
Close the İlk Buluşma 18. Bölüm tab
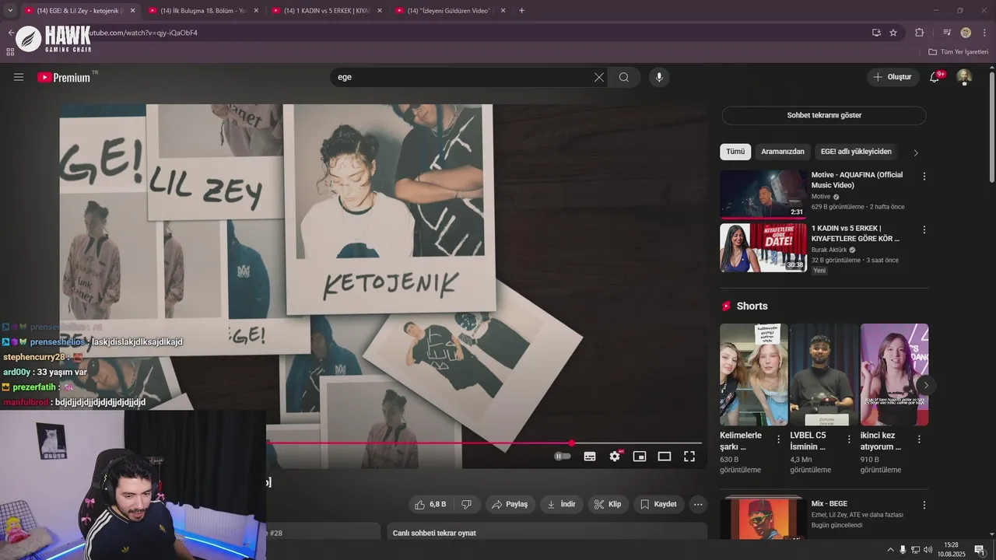(x=256, y=10)
